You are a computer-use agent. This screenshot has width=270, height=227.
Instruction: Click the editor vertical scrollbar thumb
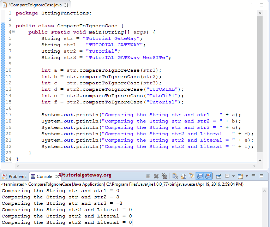260,84
